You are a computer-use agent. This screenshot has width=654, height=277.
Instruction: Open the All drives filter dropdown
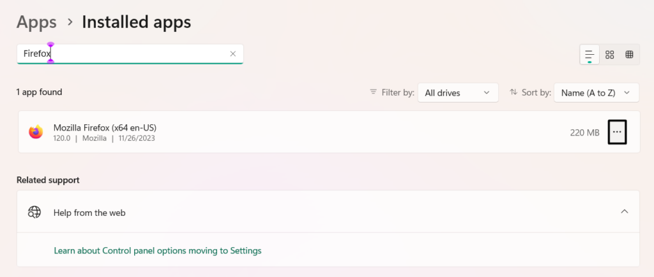(458, 92)
